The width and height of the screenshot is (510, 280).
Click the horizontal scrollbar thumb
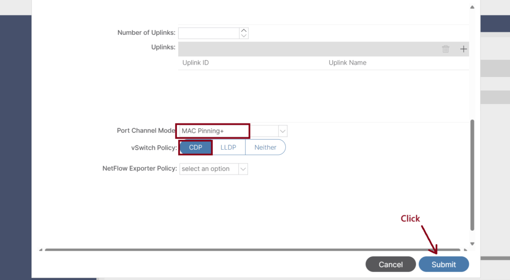click(253, 250)
